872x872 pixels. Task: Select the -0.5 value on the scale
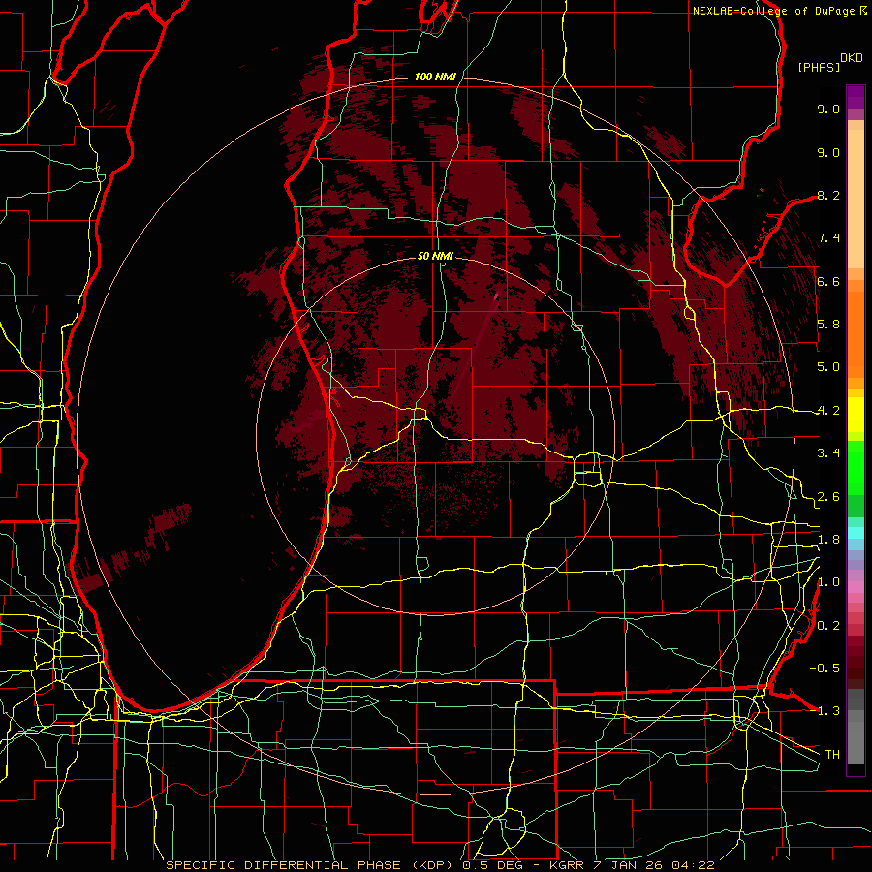pos(825,669)
